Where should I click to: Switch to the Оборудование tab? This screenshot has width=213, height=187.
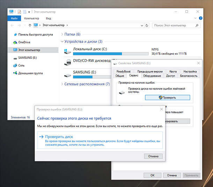click(x=152, y=76)
